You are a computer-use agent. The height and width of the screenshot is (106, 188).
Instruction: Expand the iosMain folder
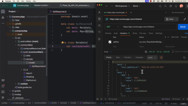tap(16, 84)
